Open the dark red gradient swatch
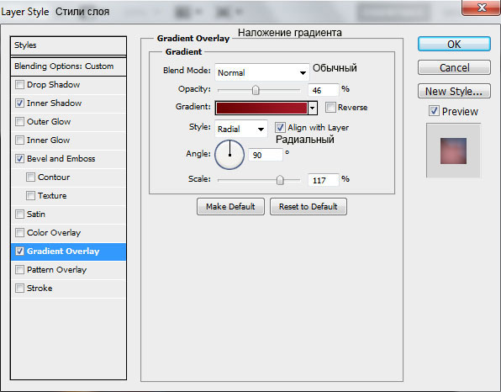 (x=261, y=108)
